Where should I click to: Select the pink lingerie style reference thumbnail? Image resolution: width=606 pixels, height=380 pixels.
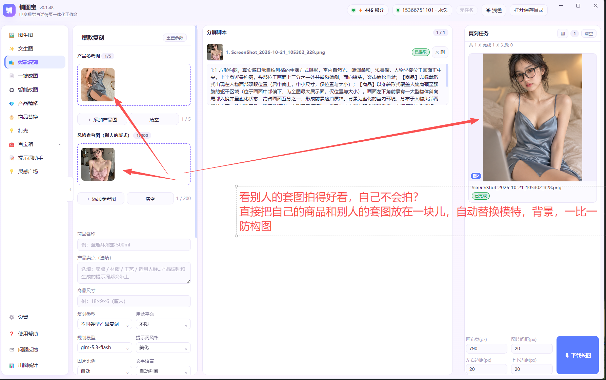98,164
